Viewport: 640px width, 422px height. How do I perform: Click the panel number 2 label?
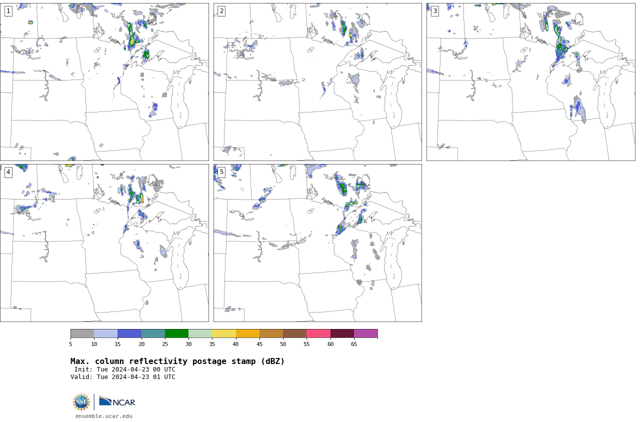(x=221, y=11)
